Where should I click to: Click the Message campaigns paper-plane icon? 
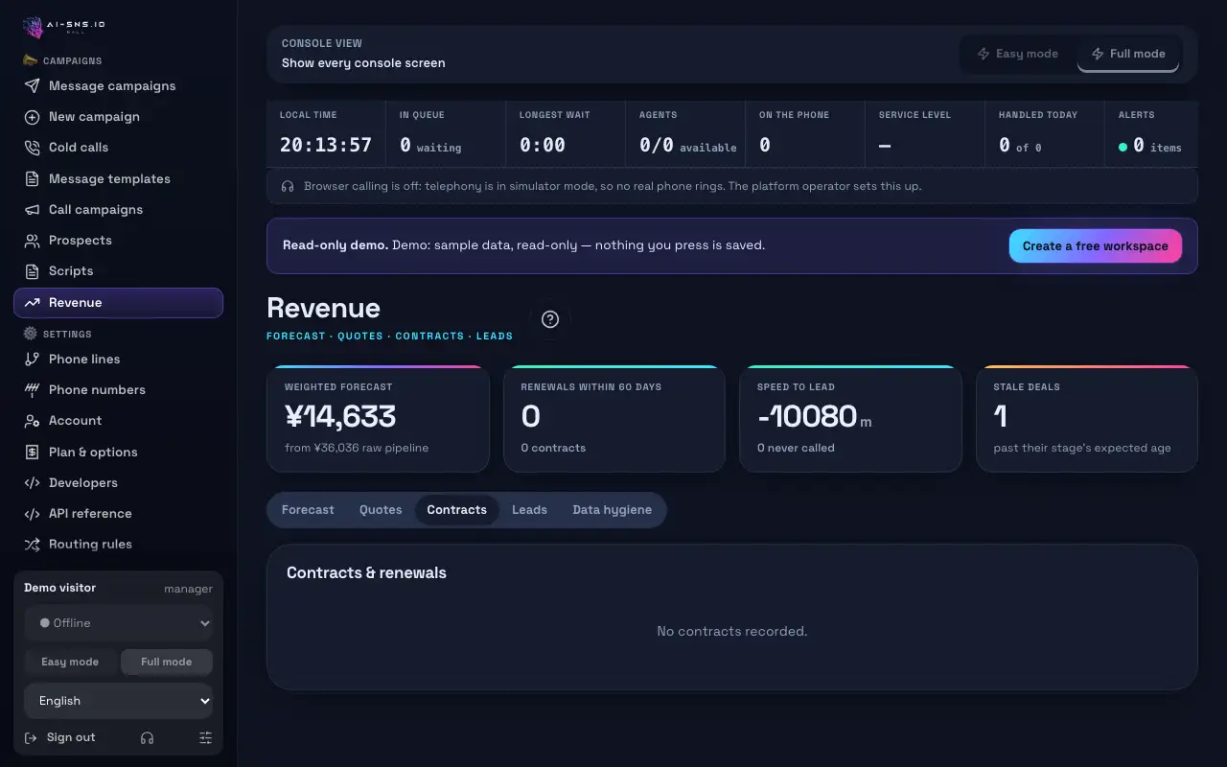click(33, 86)
